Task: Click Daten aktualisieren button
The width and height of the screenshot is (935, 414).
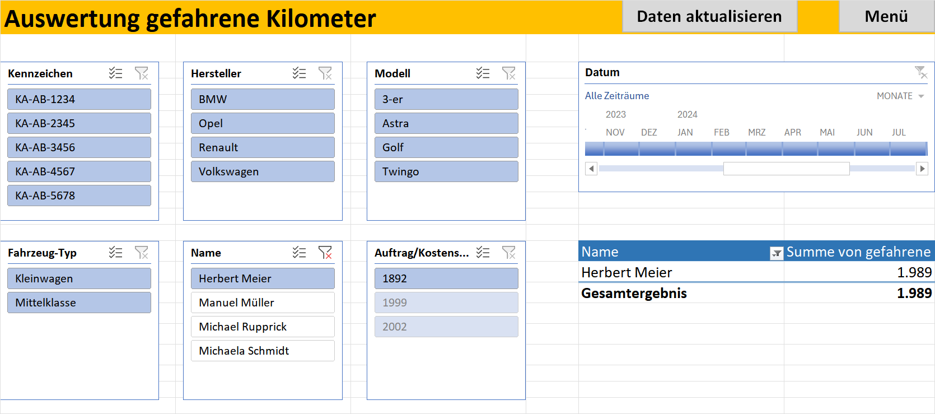Action: 709,16
